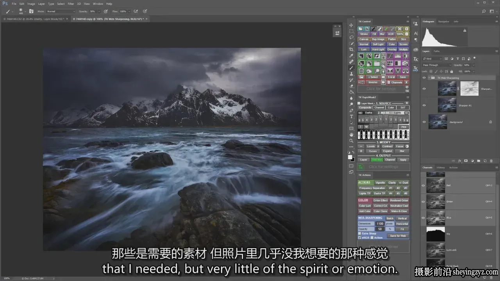Select the Rectangular Marquee tool
This screenshot has width=500, height=281.
pyautogui.click(x=351, y=31)
